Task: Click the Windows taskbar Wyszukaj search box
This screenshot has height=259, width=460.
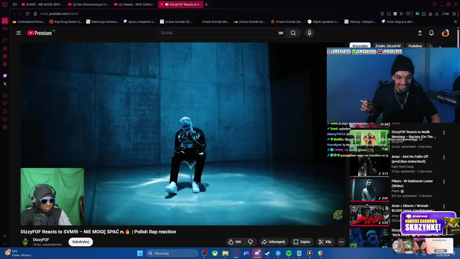Action: (x=172, y=253)
